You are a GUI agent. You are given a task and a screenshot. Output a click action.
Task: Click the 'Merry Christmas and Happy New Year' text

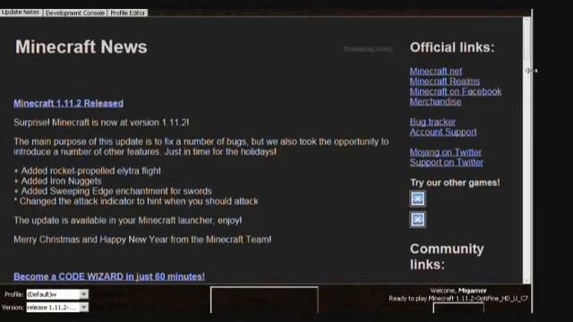(x=142, y=240)
